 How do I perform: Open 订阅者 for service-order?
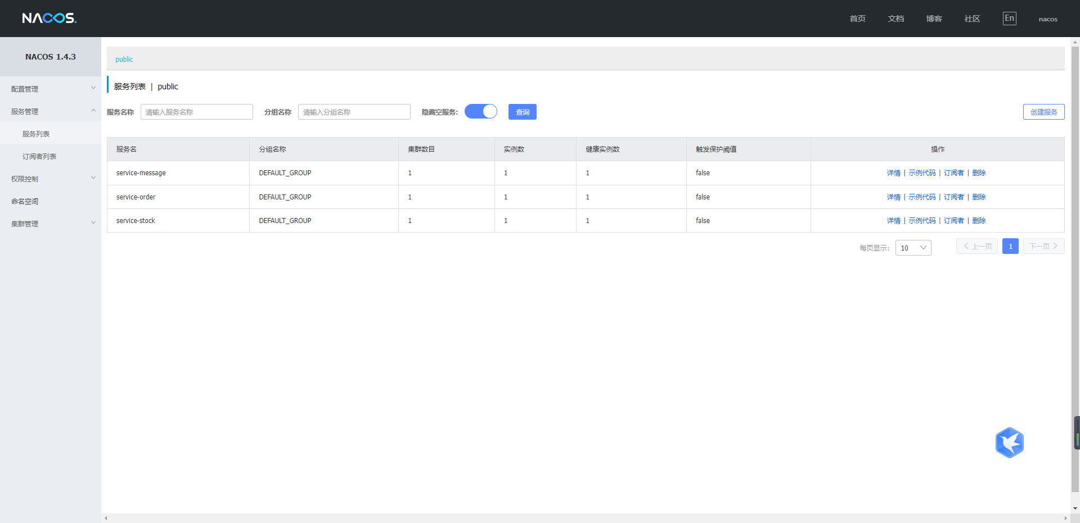953,197
